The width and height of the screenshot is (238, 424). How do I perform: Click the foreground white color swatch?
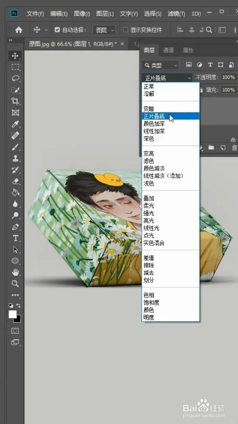13,314
